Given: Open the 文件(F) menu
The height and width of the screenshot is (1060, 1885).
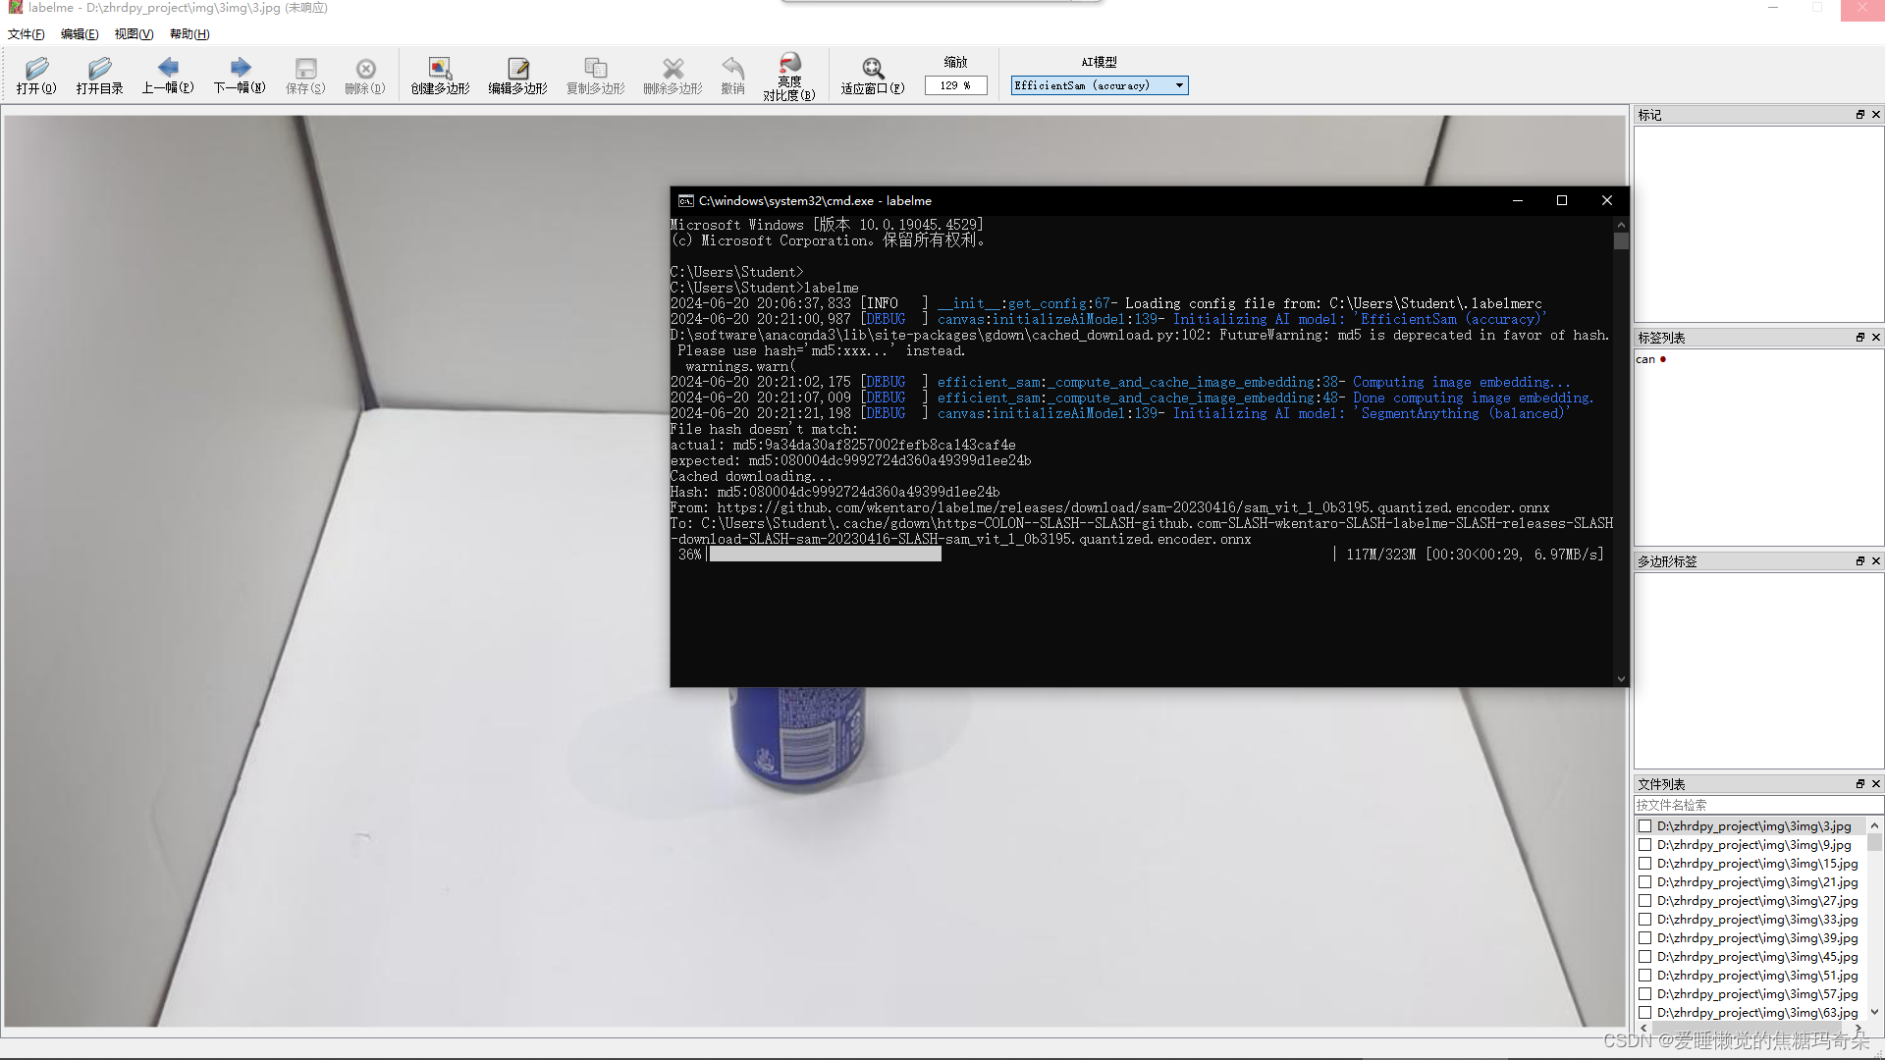Looking at the screenshot, I should point(27,34).
